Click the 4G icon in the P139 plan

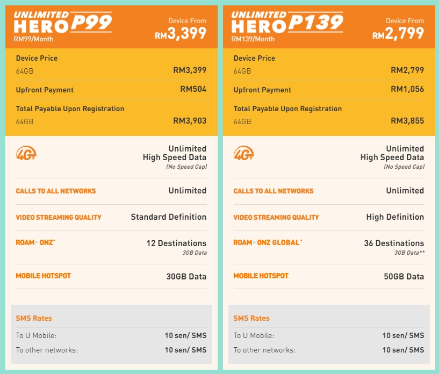click(x=244, y=155)
